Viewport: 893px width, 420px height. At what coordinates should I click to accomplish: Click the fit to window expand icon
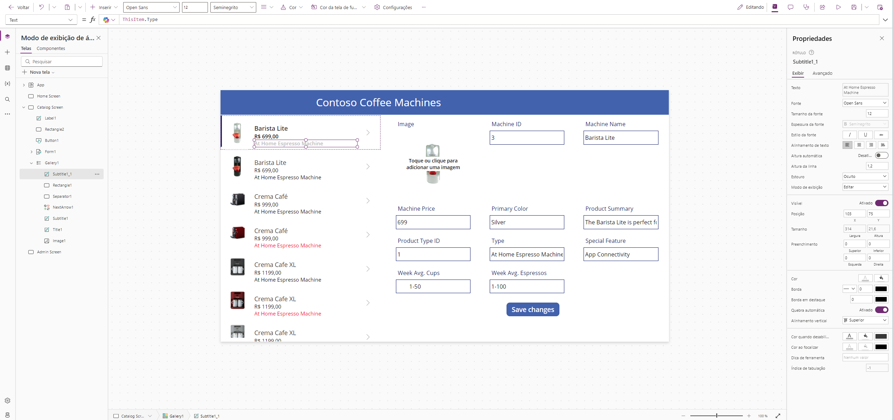click(x=778, y=416)
